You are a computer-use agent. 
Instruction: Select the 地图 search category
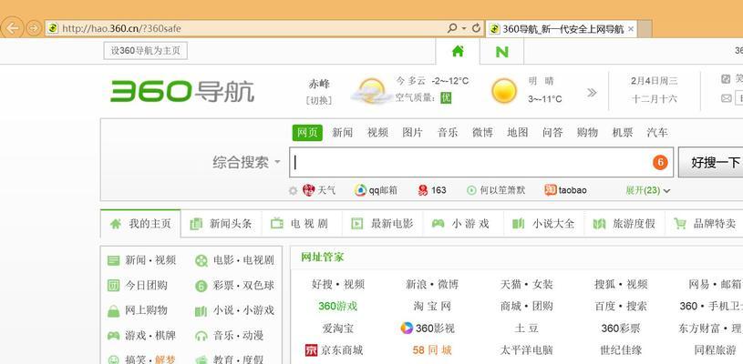[x=518, y=132]
